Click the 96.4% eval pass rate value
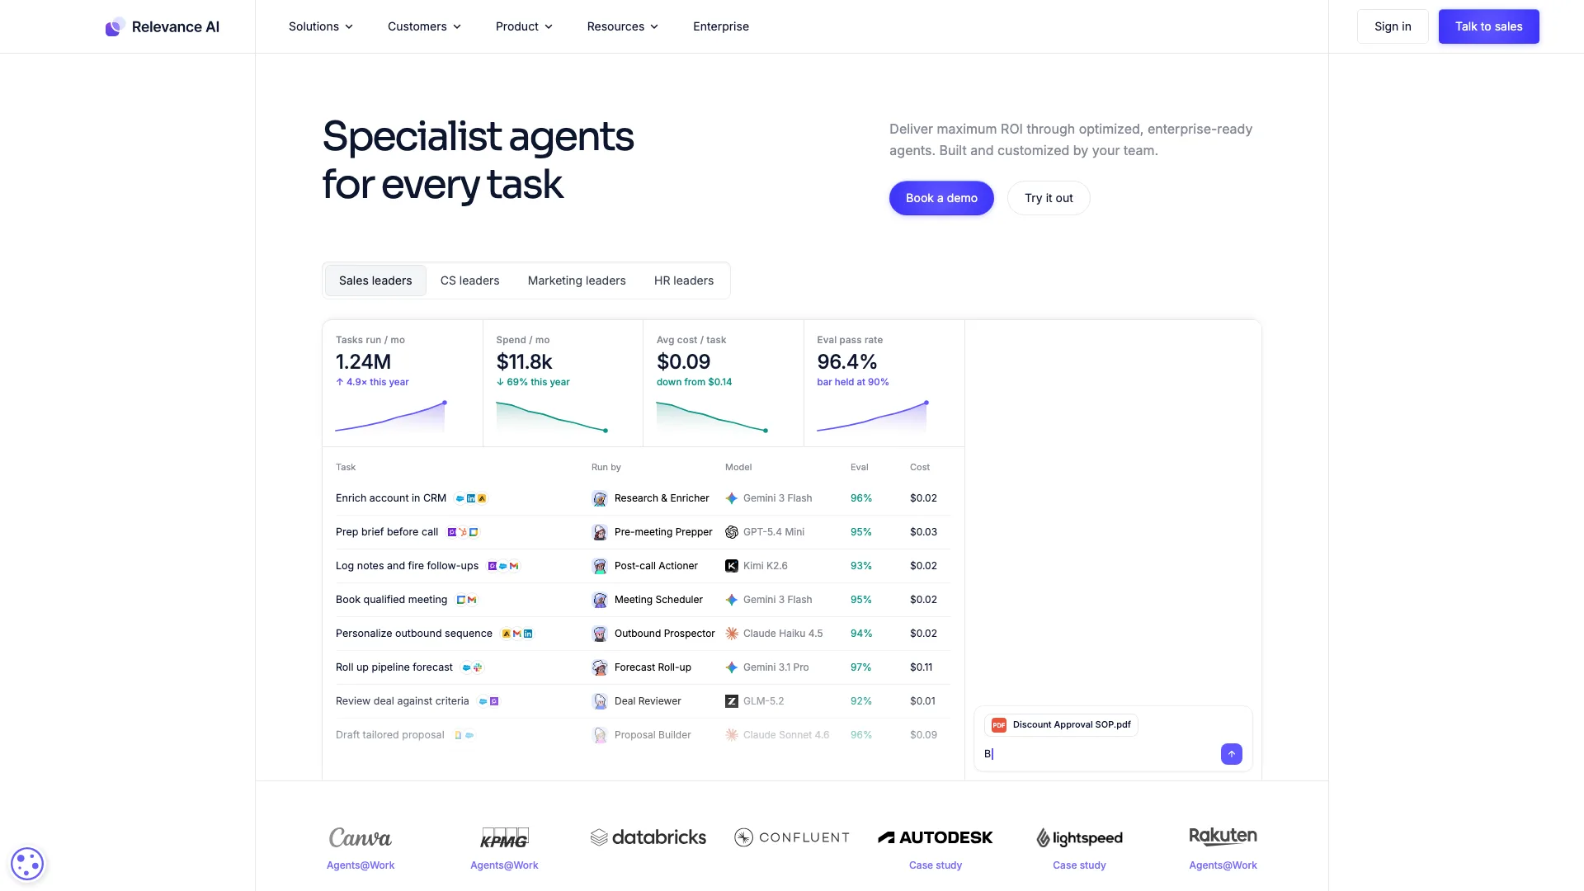Screen dimensions: 1584x891 click(847, 361)
